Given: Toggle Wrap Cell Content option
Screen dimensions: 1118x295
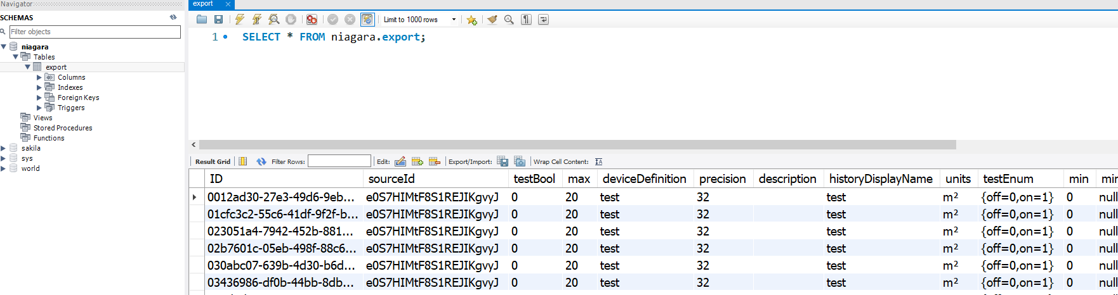Looking at the screenshot, I should pyautogui.click(x=598, y=161).
